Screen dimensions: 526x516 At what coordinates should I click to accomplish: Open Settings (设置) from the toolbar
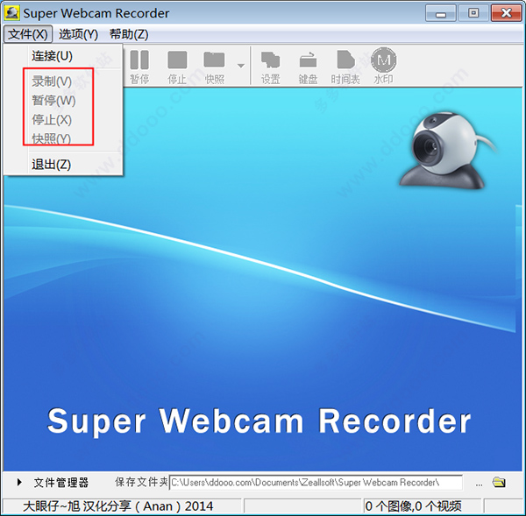pos(270,67)
